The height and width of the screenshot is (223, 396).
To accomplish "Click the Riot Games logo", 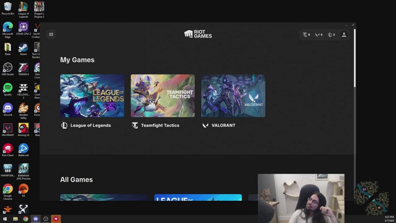I will pos(198,34).
